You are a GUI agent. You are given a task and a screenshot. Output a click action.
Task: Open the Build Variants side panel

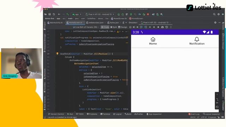45,103
